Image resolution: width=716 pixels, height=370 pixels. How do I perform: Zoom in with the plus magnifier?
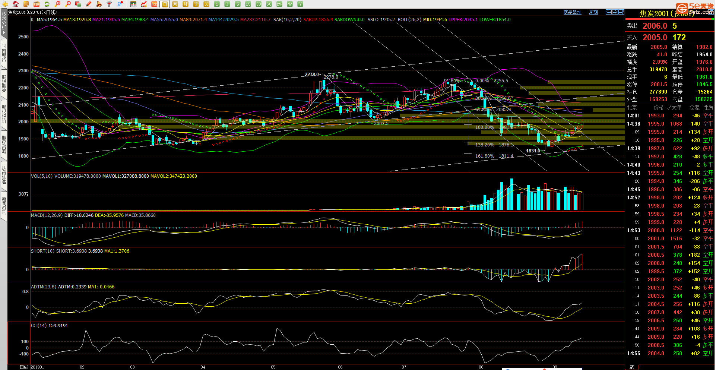pyautogui.click(x=57, y=4)
